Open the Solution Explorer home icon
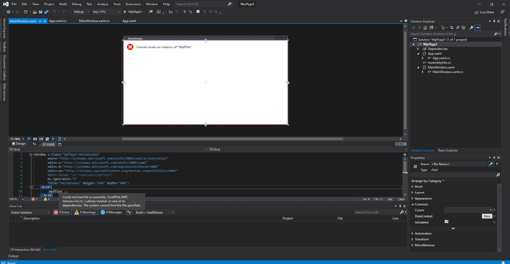 [x=425, y=28]
